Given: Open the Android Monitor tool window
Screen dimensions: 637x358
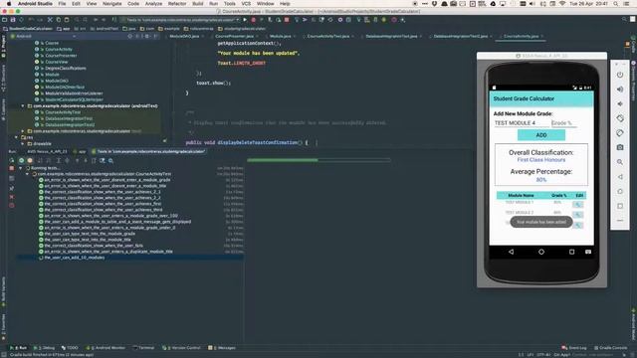Looking at the screenshot, I should [106, 348].
